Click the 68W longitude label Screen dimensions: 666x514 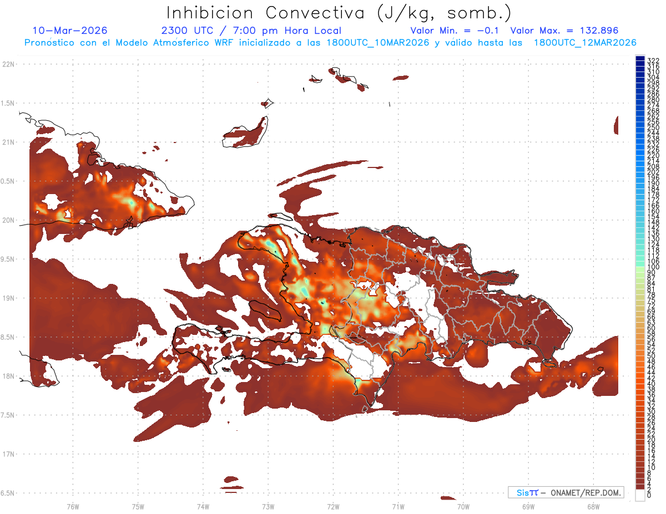click(x=593, y=506)
